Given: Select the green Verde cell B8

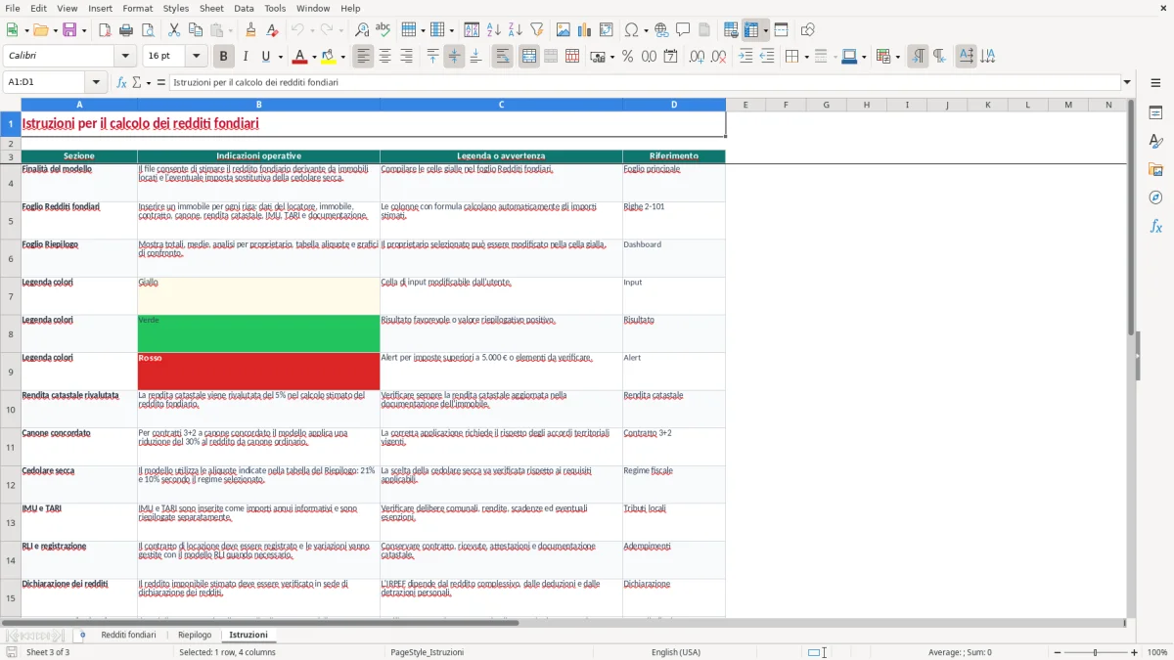Looking at the screenshot, I should click(258, 333).
